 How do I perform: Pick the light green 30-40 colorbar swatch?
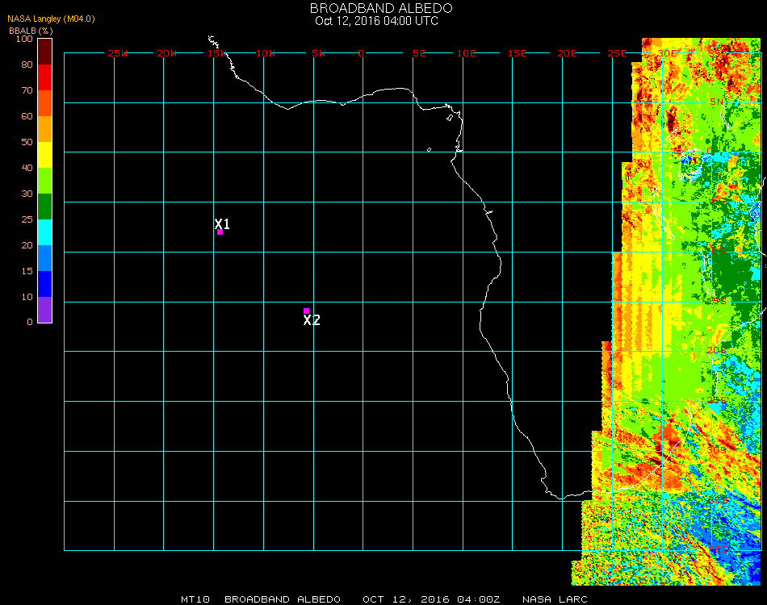44,181
